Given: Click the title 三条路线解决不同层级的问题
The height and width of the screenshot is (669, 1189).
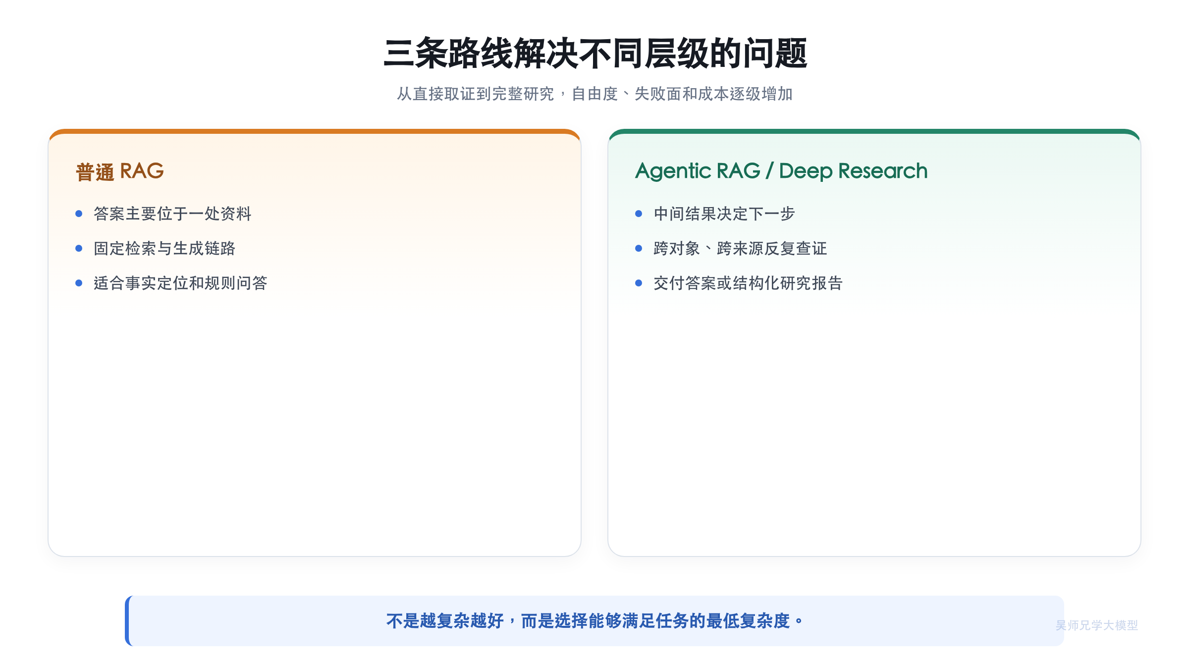Looking at the screenshot, I should tap(595, 54).
